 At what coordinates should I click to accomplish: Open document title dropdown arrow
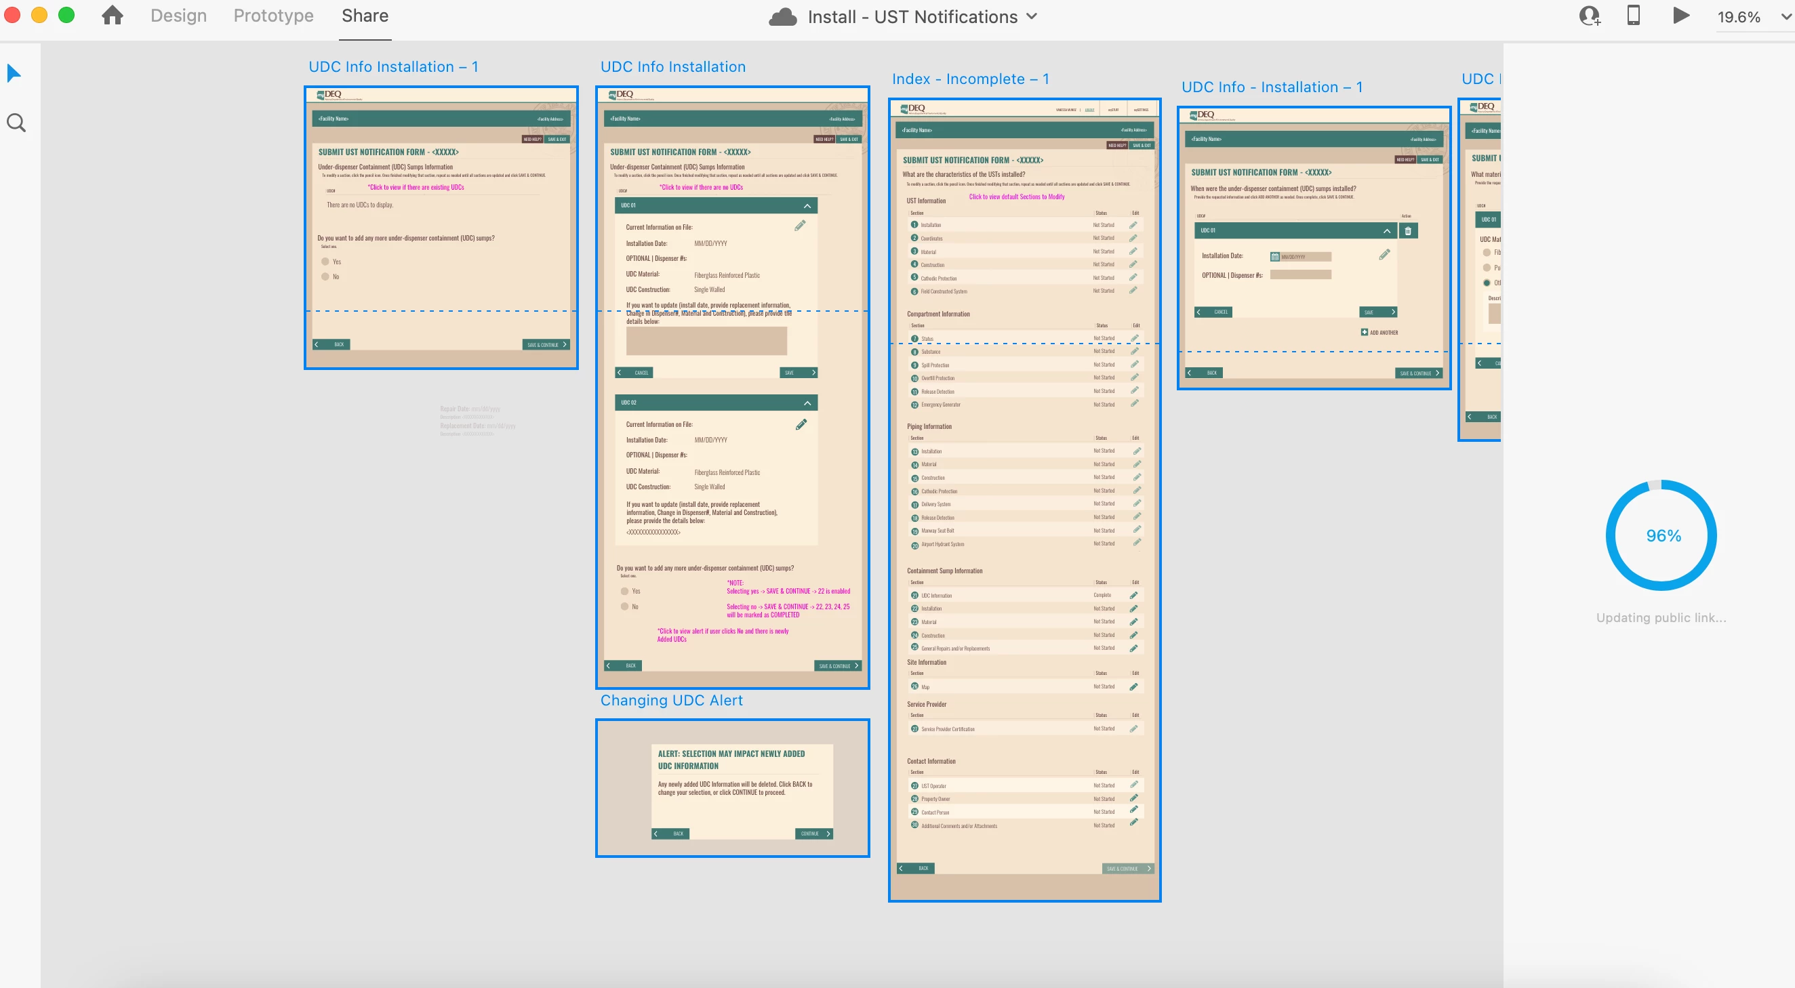pos(1032,16)
